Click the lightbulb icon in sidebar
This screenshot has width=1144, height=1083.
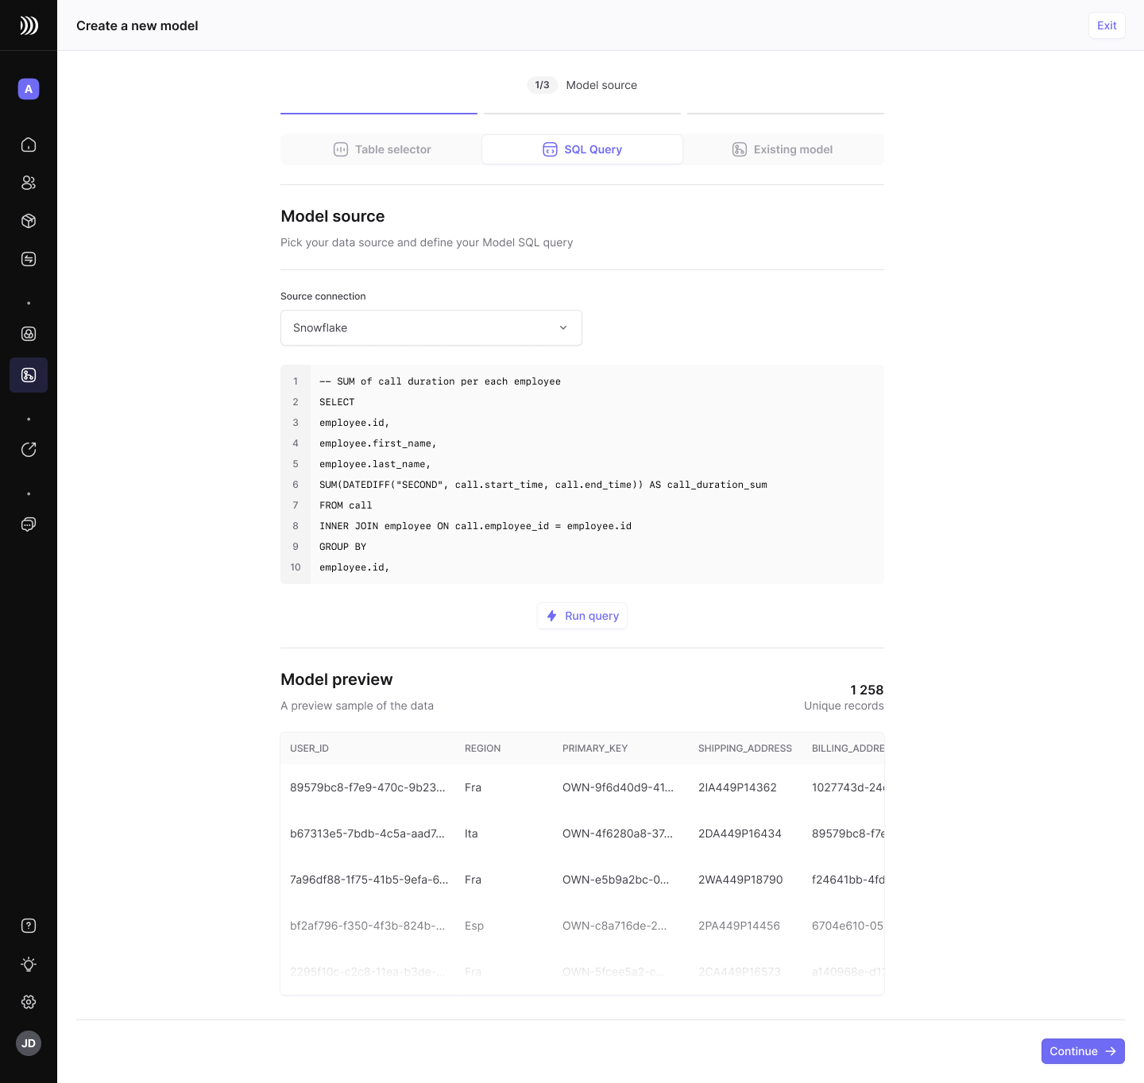click(29, 964)
